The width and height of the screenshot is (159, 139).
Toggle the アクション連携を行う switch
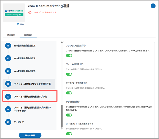click(x=69, y=55)
